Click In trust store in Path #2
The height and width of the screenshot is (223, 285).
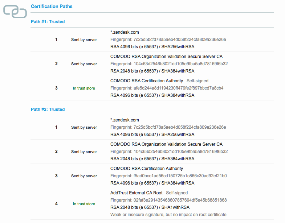pyautogui.click(x=84, y=204)
